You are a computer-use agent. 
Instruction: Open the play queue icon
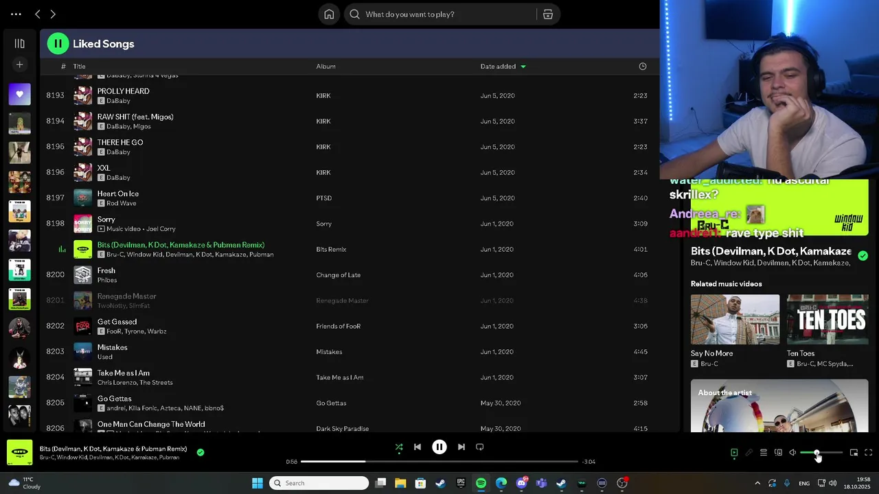click(763, 453)
